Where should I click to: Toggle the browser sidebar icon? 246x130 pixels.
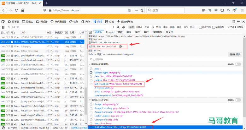click(222, 10)
